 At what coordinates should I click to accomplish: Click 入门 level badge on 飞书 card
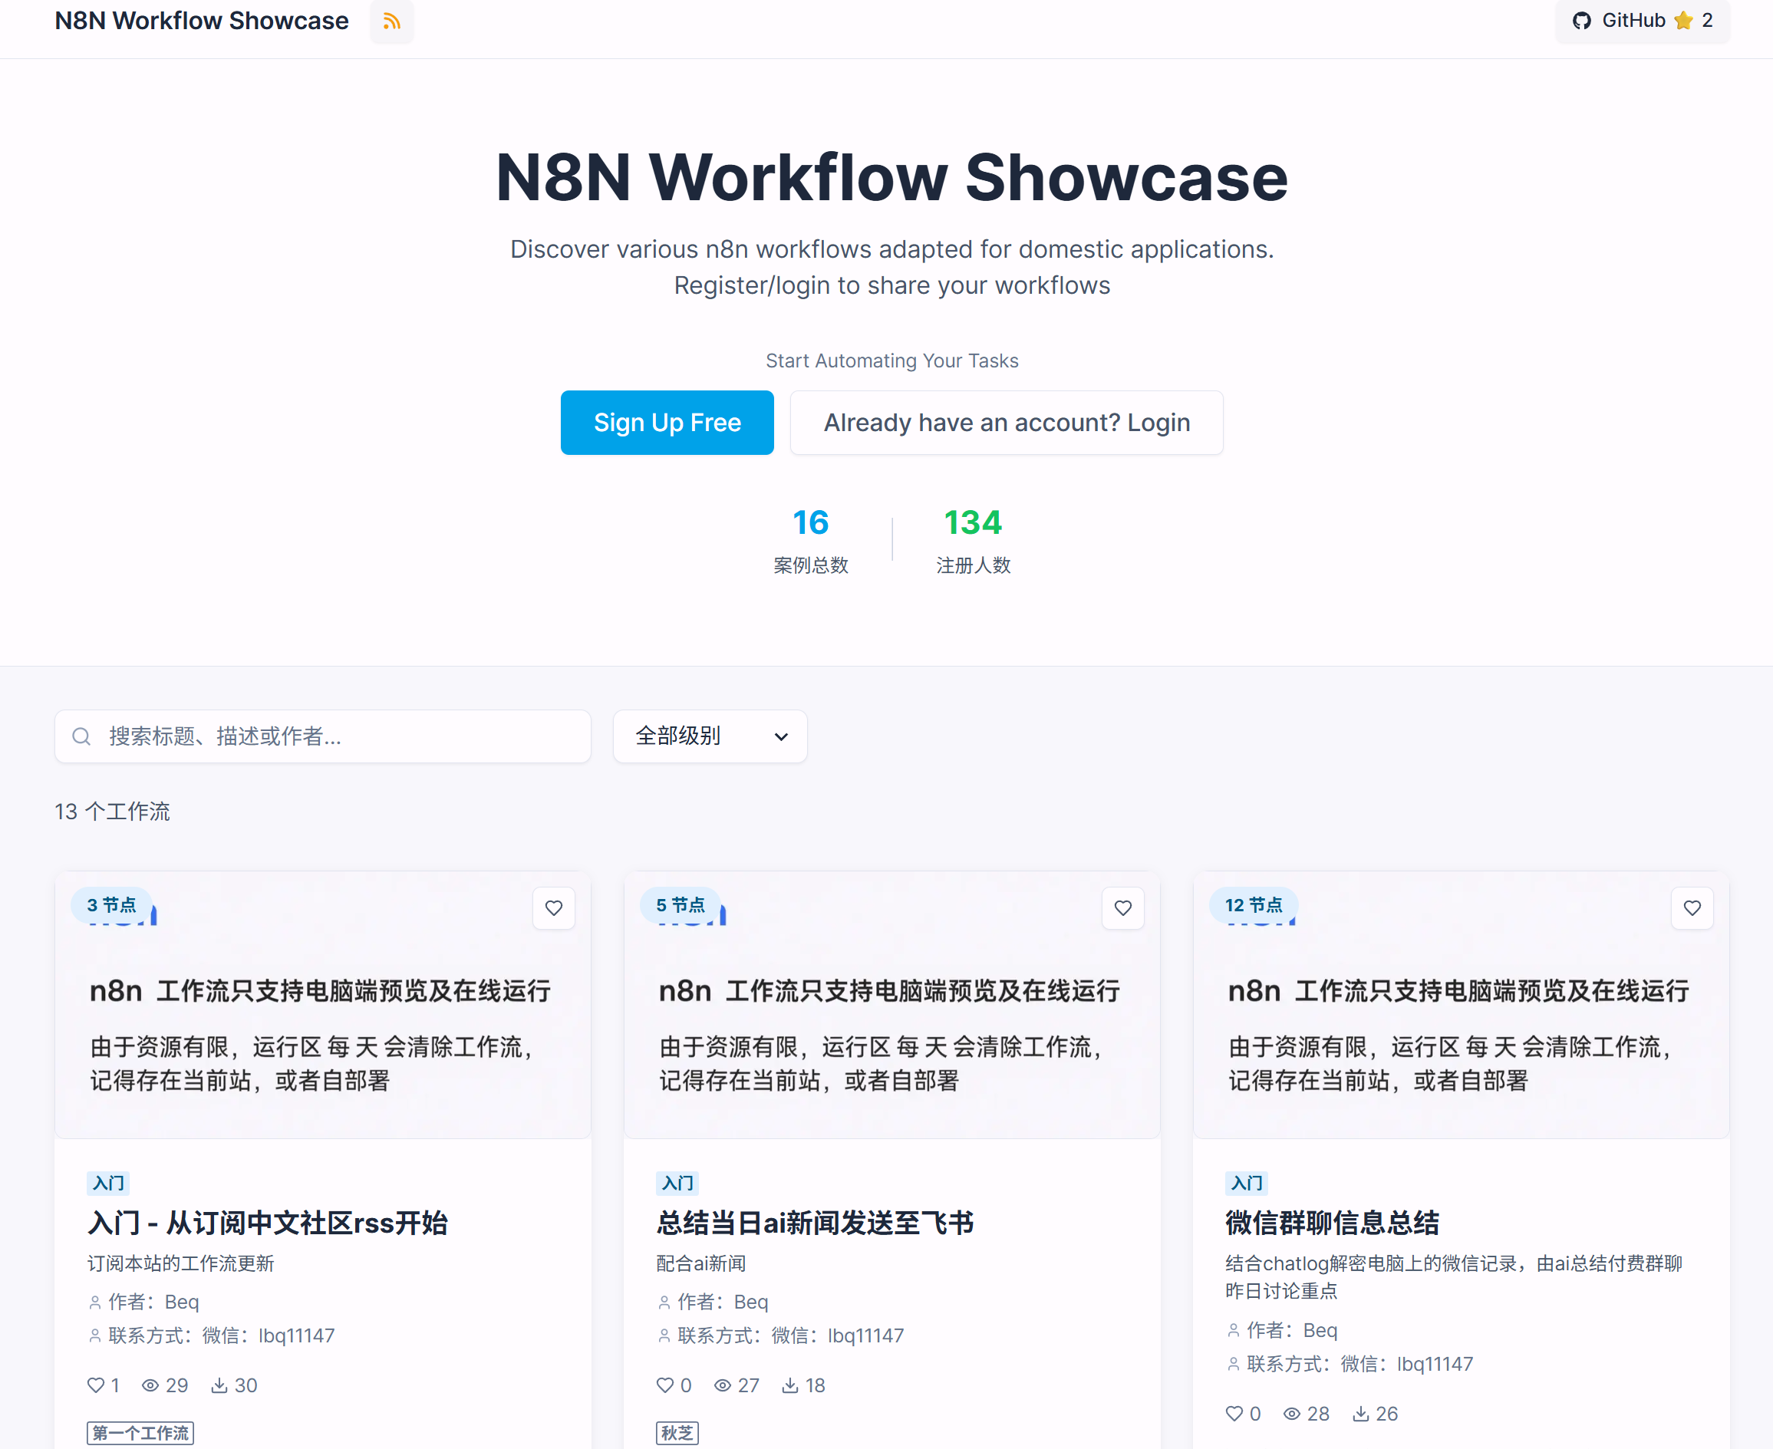pos(677,1183)
